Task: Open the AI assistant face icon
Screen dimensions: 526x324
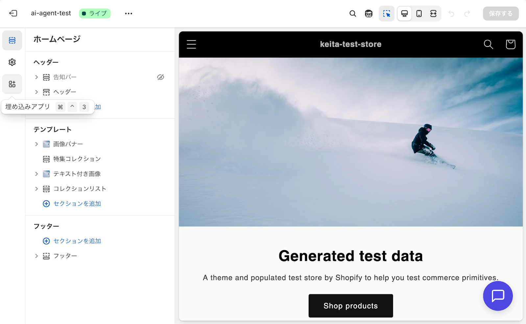Action: coord(369,13)
